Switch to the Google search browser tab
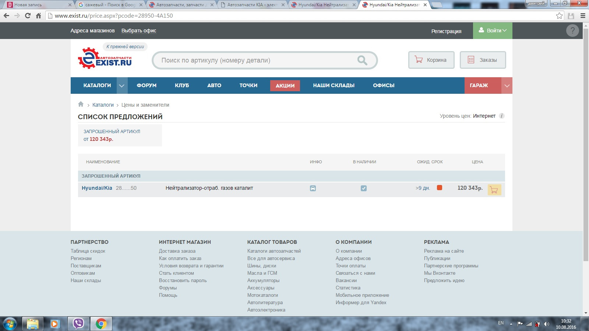This screenshot has width=589, height=331. (x=110, y=5)
